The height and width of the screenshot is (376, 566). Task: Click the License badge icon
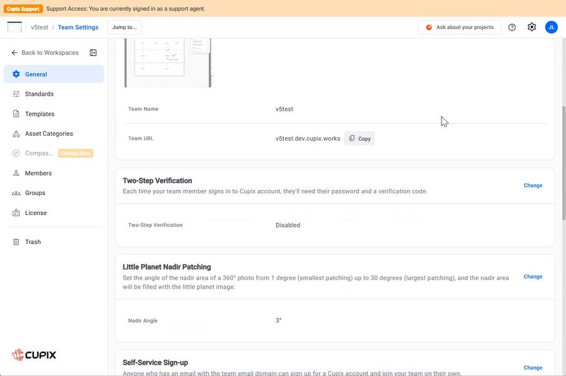click(x=16, y=213)
